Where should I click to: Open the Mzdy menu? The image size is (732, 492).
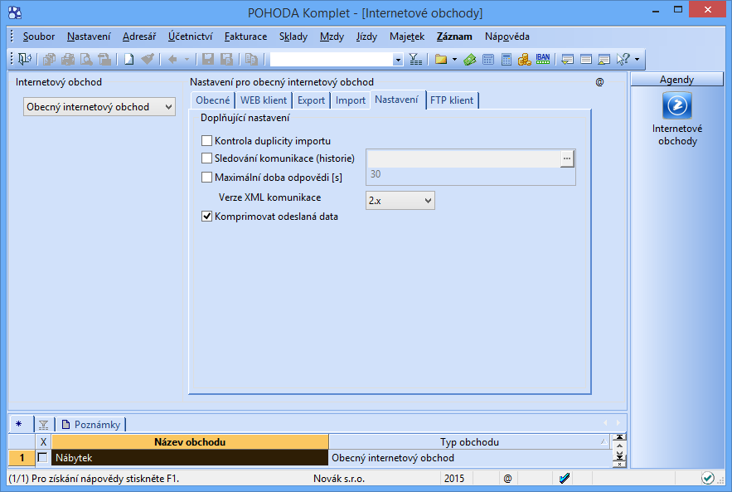pos(332,37)
